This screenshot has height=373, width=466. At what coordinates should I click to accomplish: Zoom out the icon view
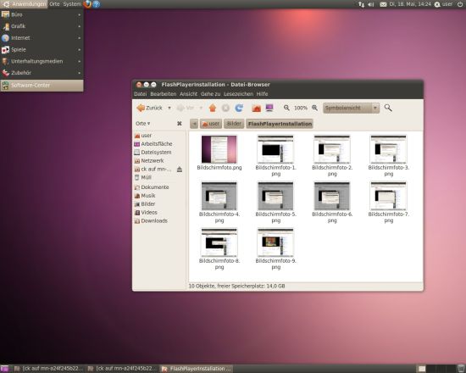[286, 108]
